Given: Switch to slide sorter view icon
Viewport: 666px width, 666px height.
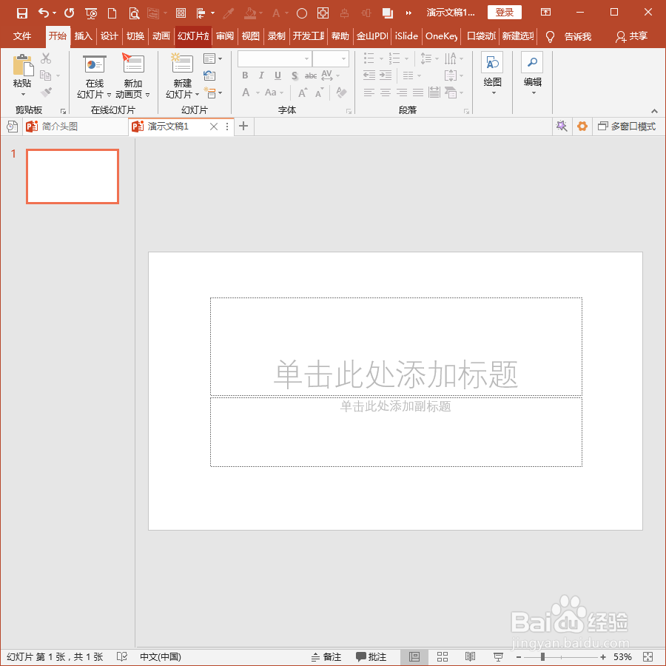Looking at the screenshot, I should coord(443,656).
